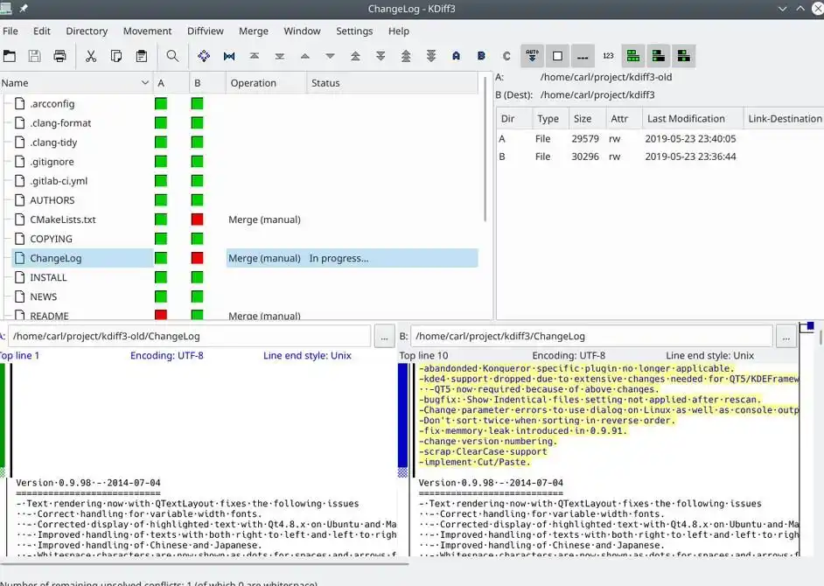Select lines from C toolbar icon
Viewport: 824px width, 586px height.
[506, 56]
